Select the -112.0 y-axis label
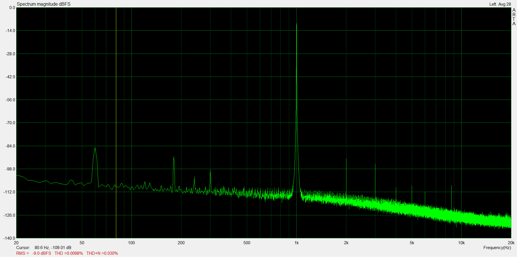This screenshot has width=517, height=257. pyautogui.click(x=9, y=192)
